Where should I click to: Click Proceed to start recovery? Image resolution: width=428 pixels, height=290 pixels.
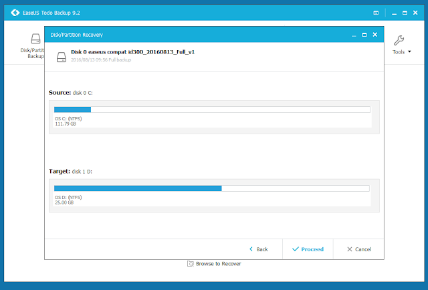(x=308, y=249)
